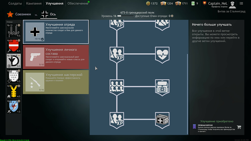Screen dimensions: 251x141
Task: Click the officer avatar portrait
Action: [232, 5]
